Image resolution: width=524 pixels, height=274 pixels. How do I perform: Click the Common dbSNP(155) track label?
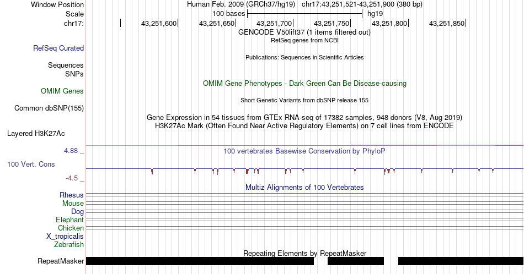pos(49,108)
